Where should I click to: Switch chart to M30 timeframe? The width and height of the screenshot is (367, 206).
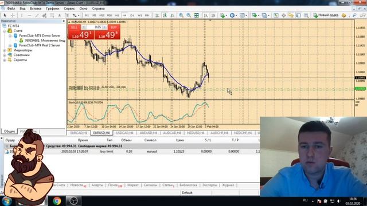click(x=110, y=15)
